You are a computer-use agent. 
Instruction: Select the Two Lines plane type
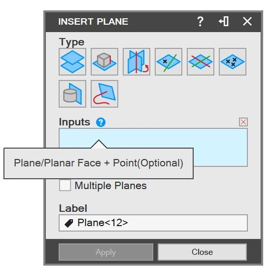click(x=201, y=62)
